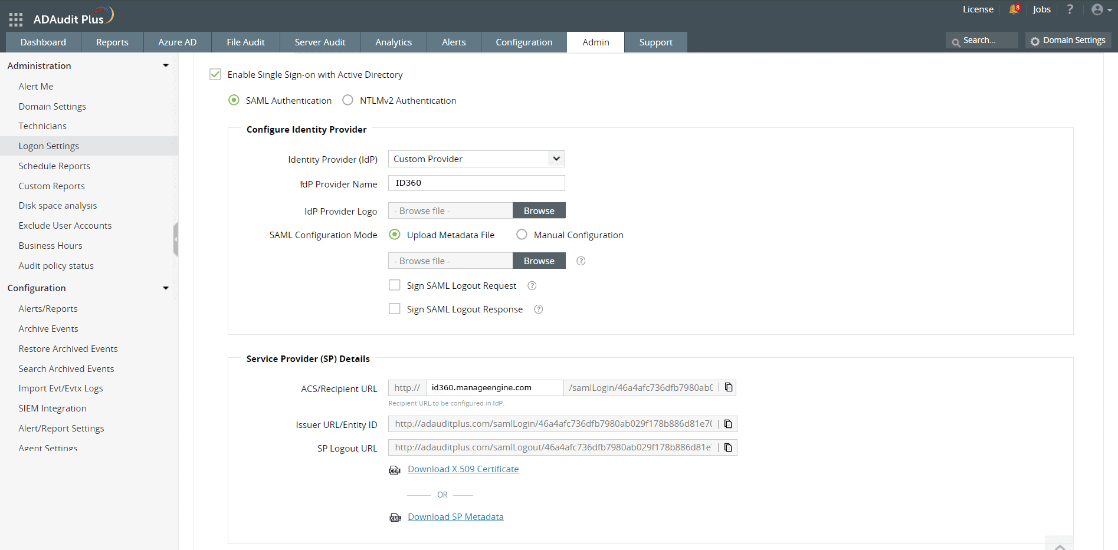Click the Domain Settings button
The width and height of the screenshot is (1118, 550).
click(x=1068, y=40)
